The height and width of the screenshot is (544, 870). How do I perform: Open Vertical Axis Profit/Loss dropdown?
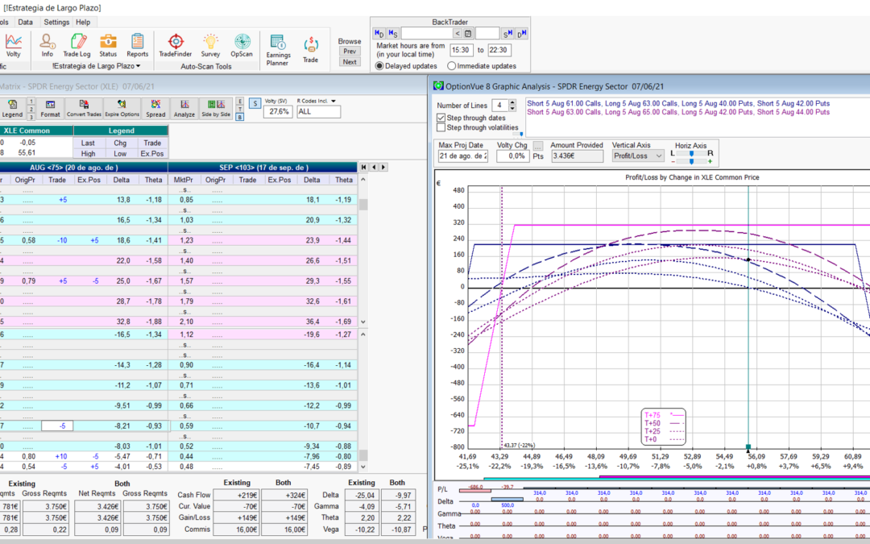point(659,156)
